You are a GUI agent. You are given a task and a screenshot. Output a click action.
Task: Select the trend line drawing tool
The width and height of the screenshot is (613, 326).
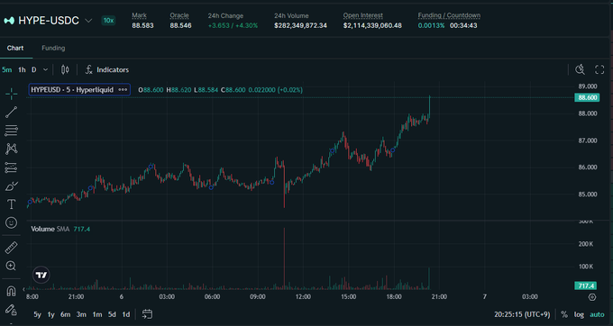click(12, 112)
